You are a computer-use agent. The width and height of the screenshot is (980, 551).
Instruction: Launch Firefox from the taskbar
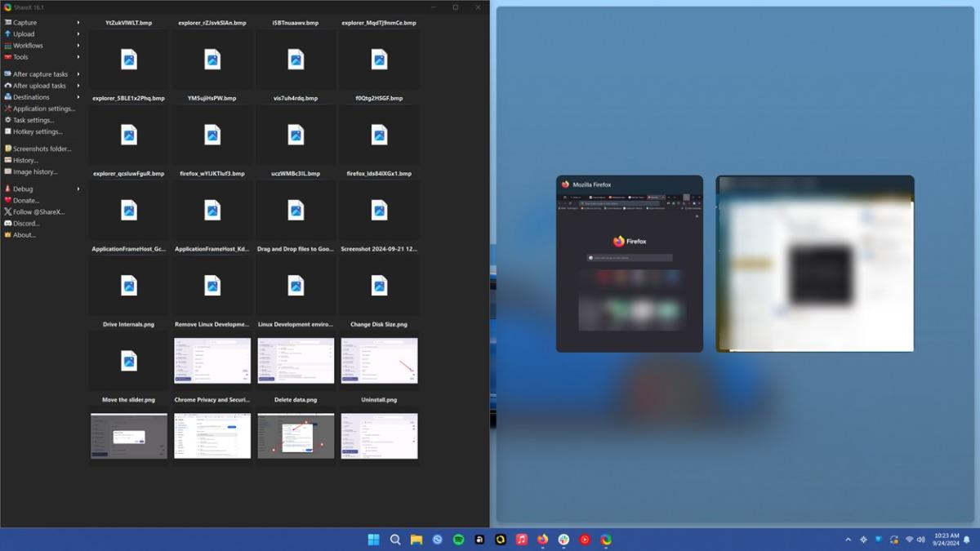point(541,539)
